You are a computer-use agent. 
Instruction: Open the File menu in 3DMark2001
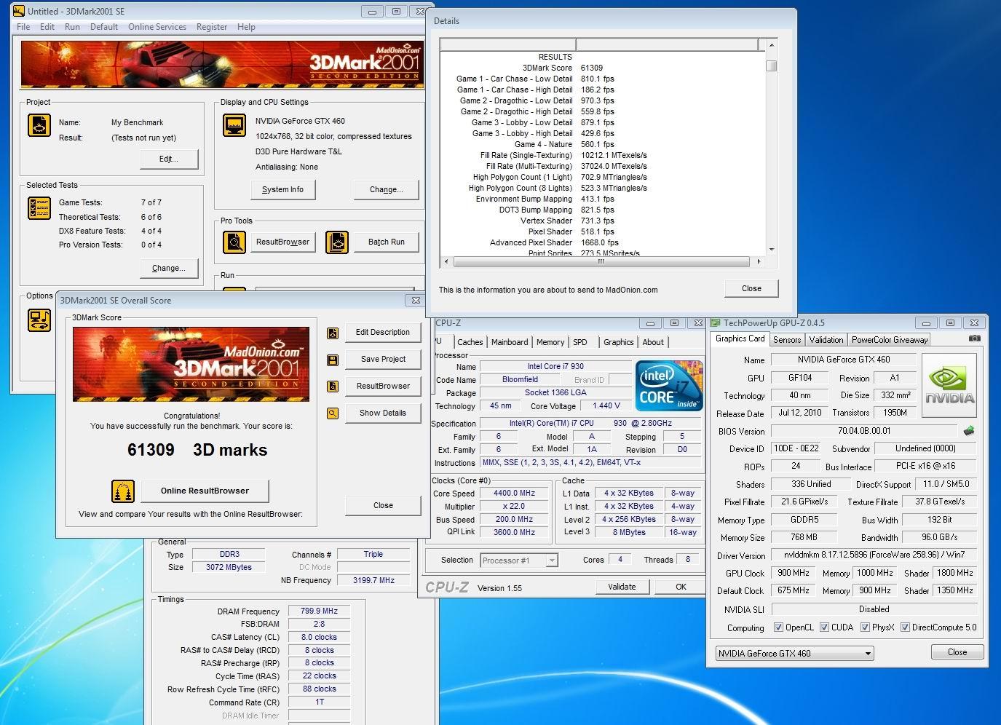(x=23, y=27)
